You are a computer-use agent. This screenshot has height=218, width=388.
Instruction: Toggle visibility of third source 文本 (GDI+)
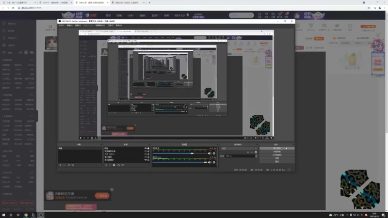tap(145, 154)
